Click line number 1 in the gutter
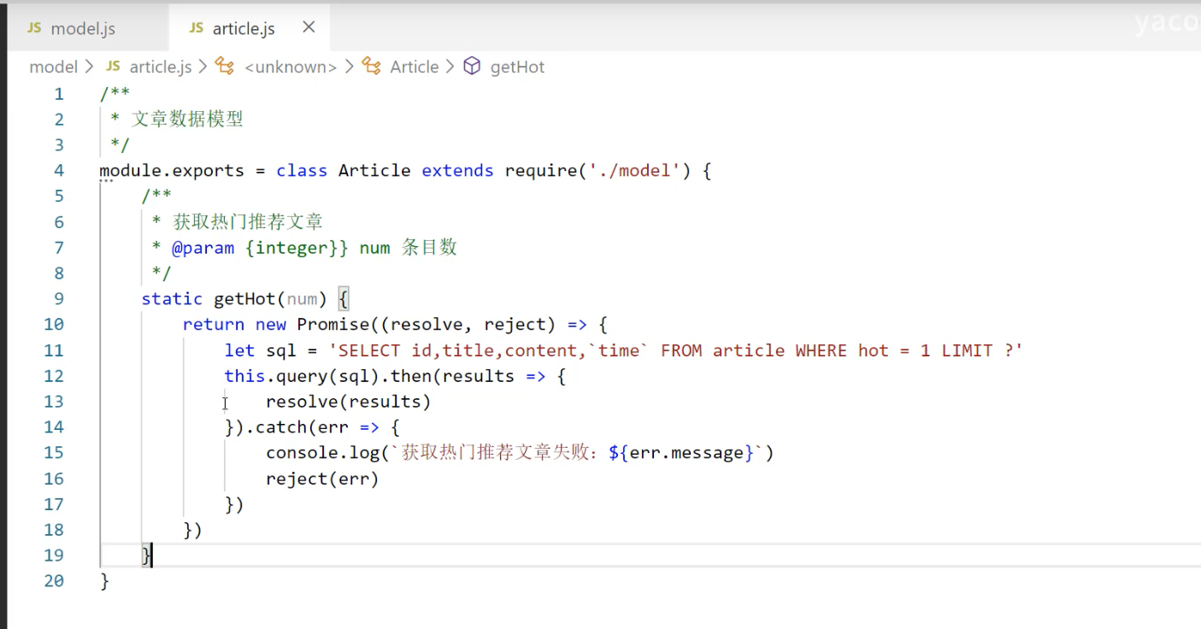Viewport: 1201px width, 629px height. click(58, 94)
